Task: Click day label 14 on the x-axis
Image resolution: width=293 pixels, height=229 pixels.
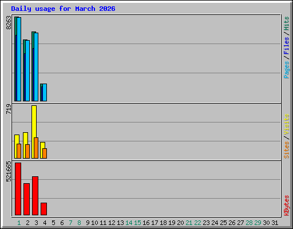Action: (x=129, y=223)
